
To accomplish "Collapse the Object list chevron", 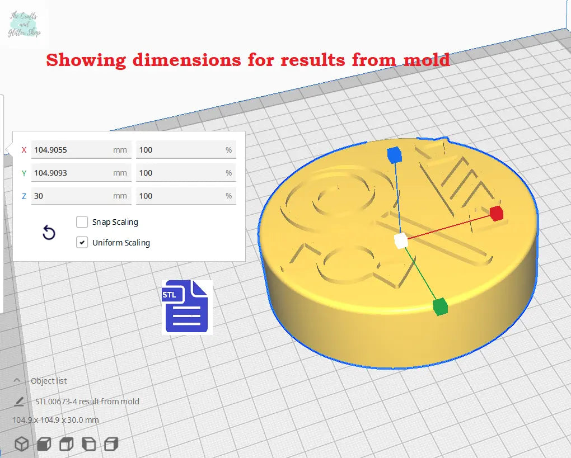I will pyautogui.click(x=17, y=380).
